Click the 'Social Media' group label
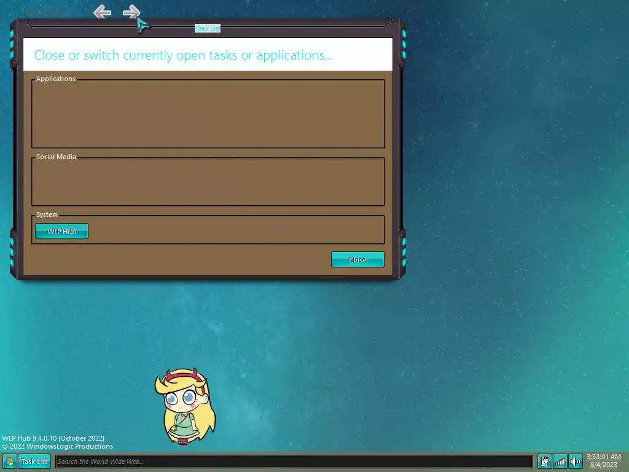 pyautogui.click(x=56, y=157)
